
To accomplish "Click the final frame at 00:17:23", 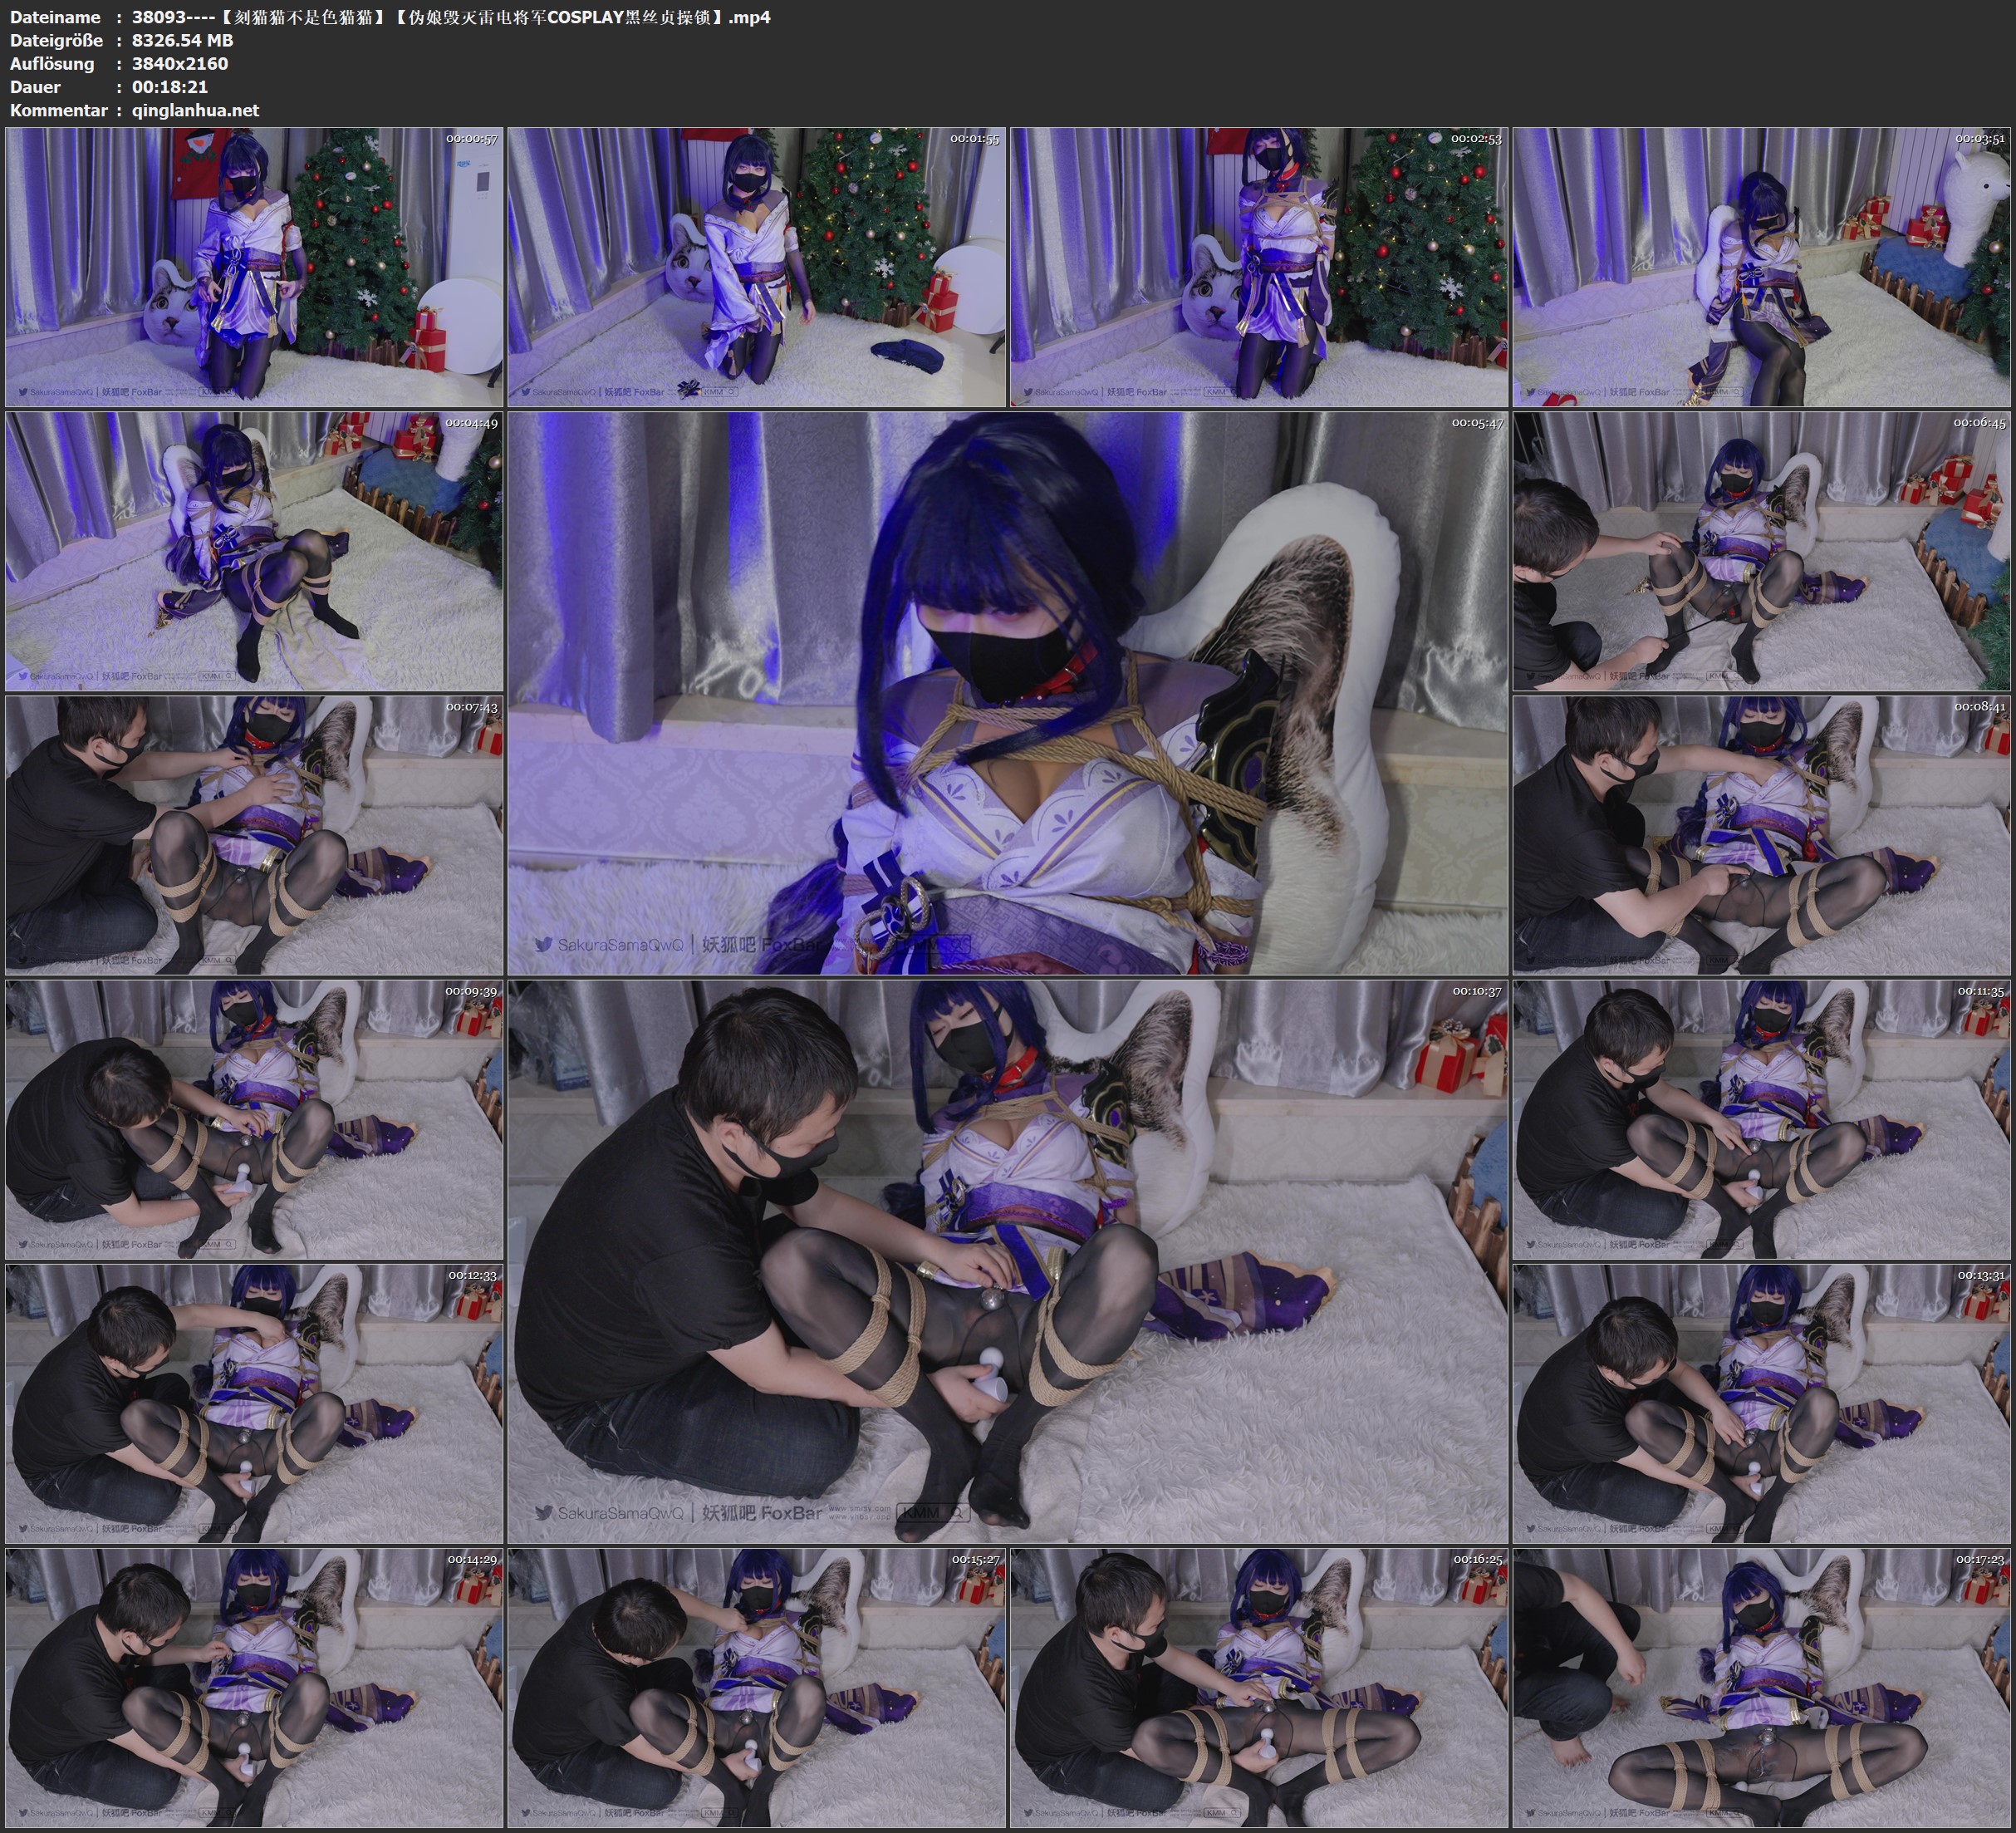I will click(1762, 1688).
